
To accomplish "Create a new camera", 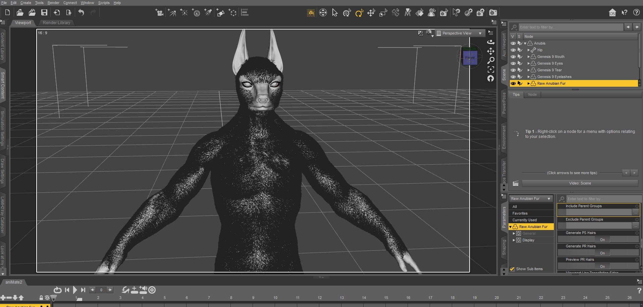I will click(x=159, y=13).
